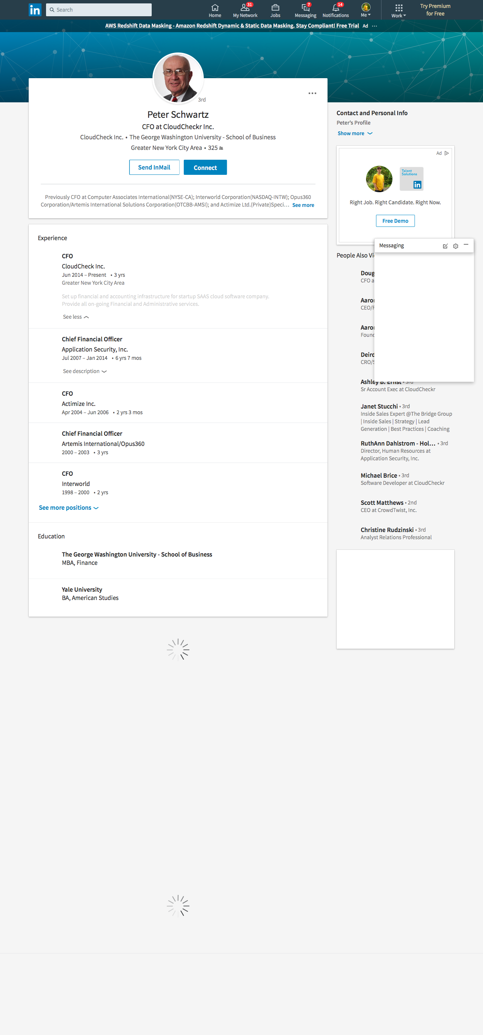Open messaging settings gear icon
Image resolution: width=483 pixels, height=1035 pixels.
tap(455, 246)
